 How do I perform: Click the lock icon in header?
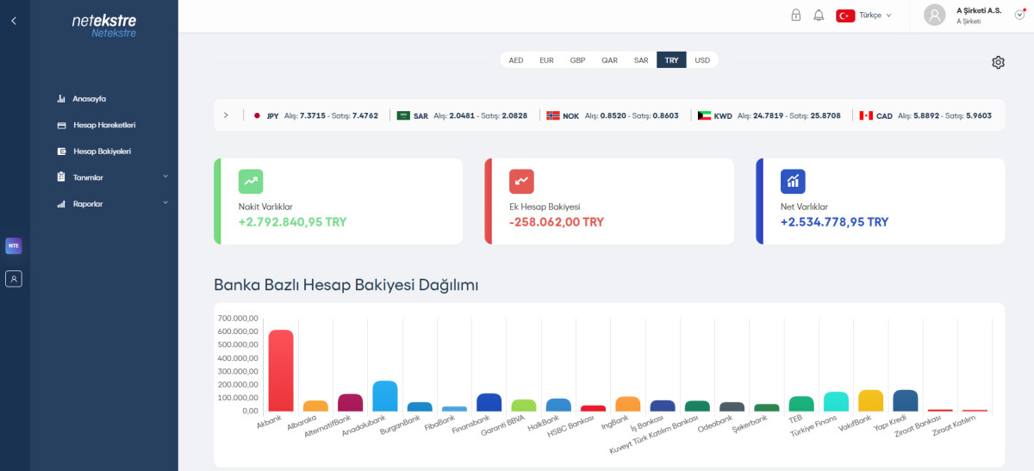point(795,15)
